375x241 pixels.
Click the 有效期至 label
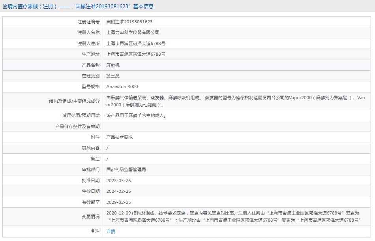[91, 202]
